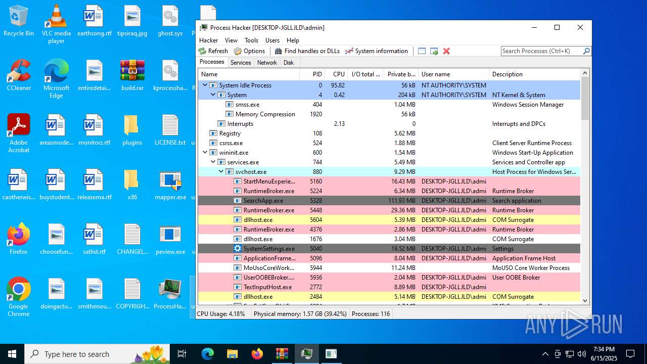Viewport: 647px width, 364px height.
Task: Select the plugins folder on desktop
Action: click(x=132, y=130)
